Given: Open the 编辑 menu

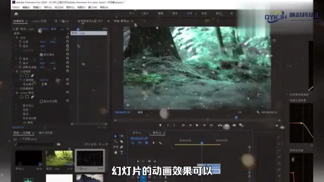Looking at the screenshot, I should 26,8.
